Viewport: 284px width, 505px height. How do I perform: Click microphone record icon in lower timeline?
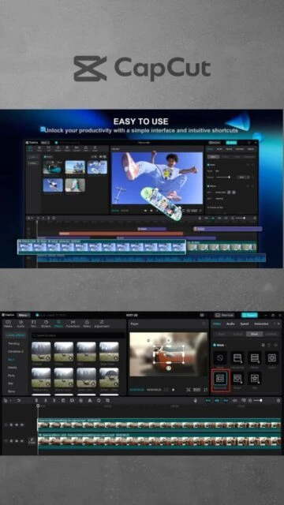tap(195, 400)
